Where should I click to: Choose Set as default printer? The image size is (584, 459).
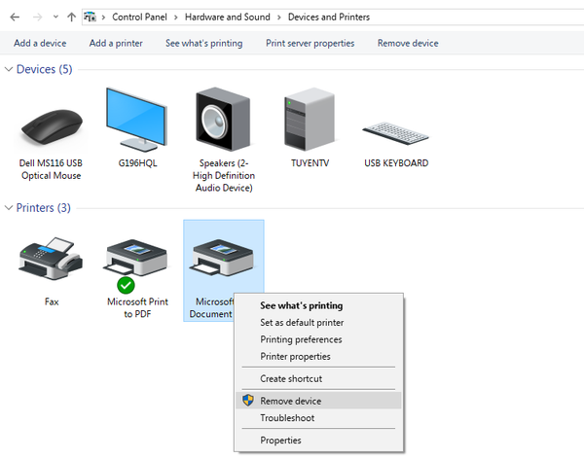click(318, 323)
